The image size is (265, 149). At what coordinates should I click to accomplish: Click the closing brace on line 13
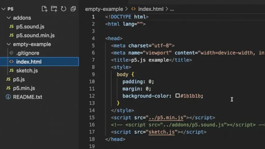(x=118, y=103)
